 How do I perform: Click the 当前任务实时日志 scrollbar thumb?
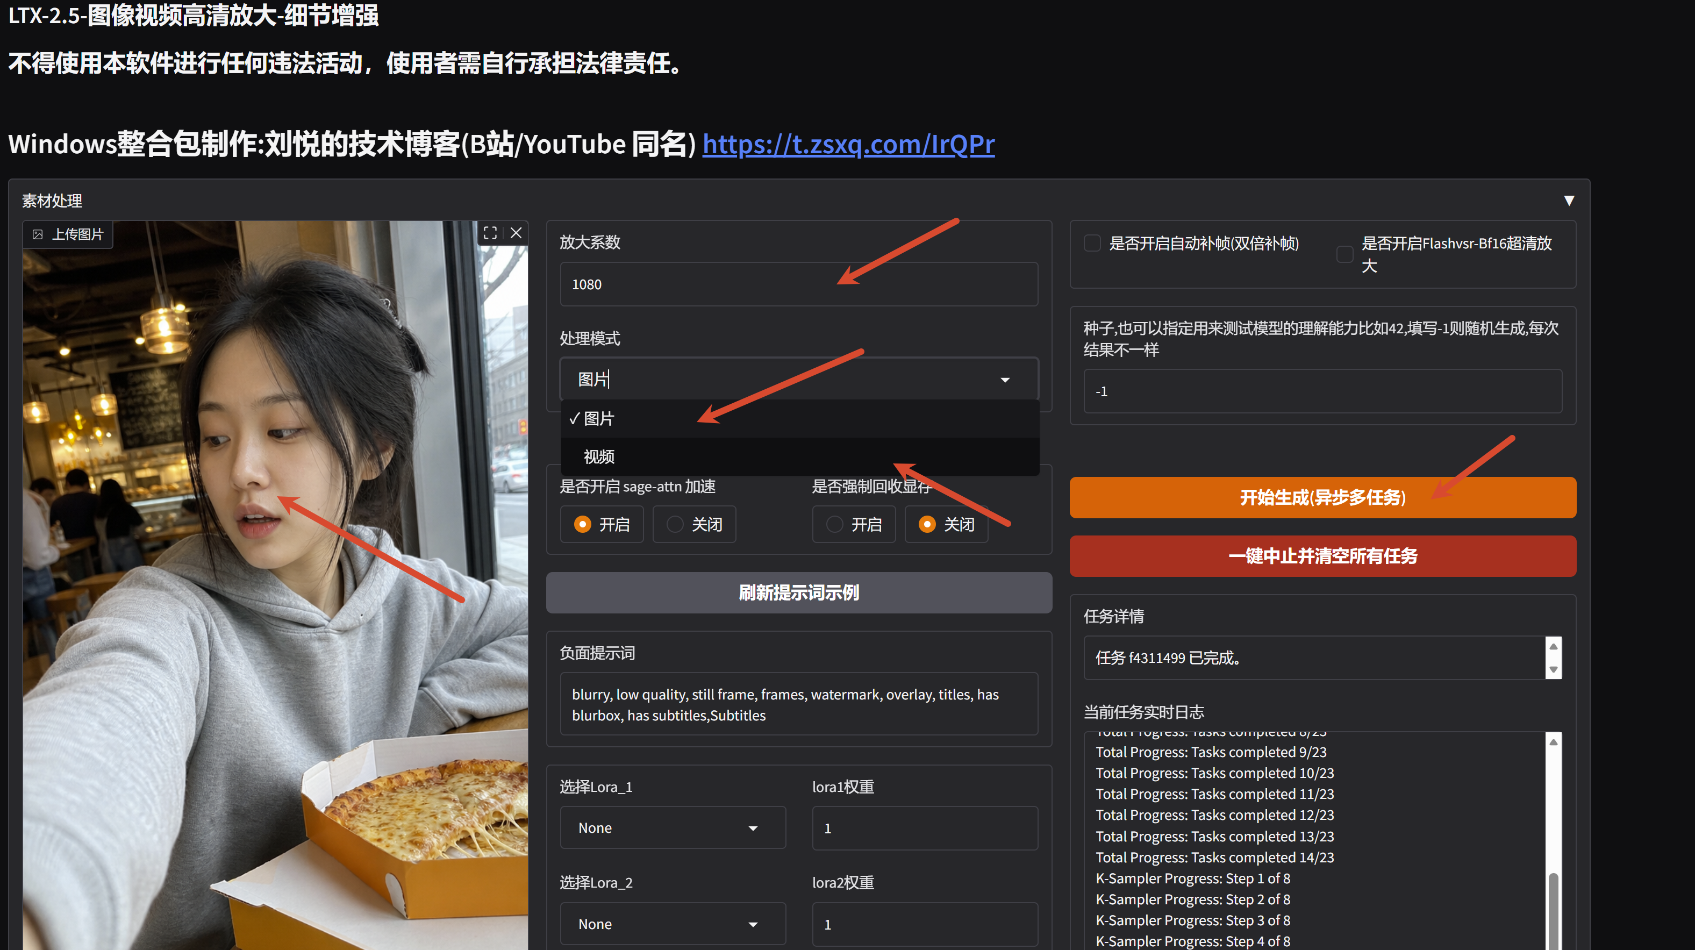coord(1554,911)
